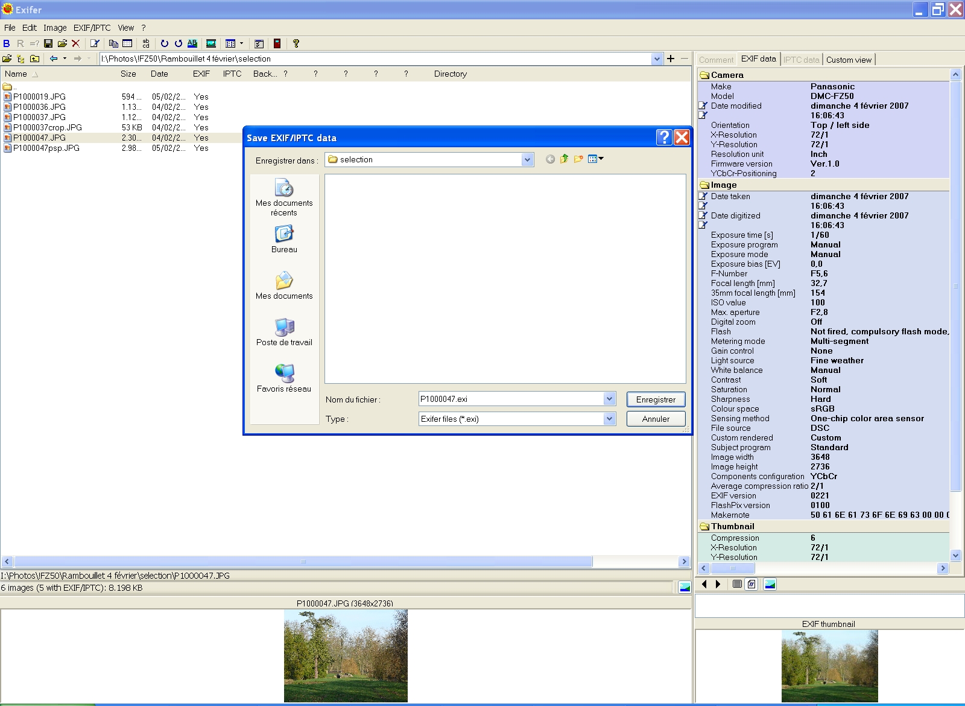Image resolution: width=965 pixels, height=706 pixels.
Task: Click the file list horizontal scrollbar
Action: tap(303, 562)
